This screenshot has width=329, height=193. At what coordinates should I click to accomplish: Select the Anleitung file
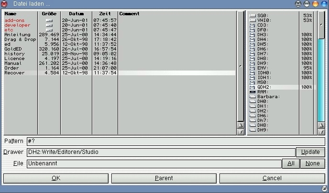tap(17, 35)
